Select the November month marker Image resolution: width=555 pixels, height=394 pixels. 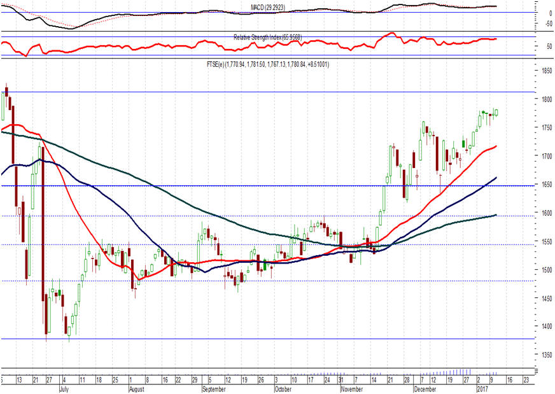click(x=352, y=388)
